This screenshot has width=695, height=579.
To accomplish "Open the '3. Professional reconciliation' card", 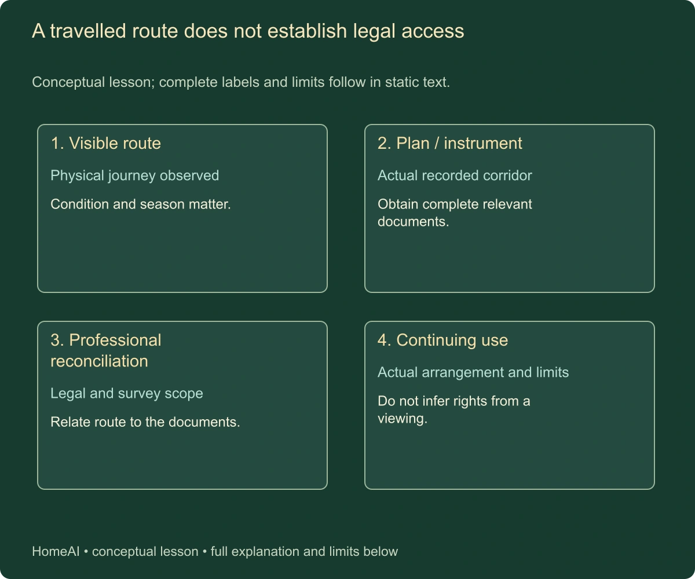I will (182, 405).
